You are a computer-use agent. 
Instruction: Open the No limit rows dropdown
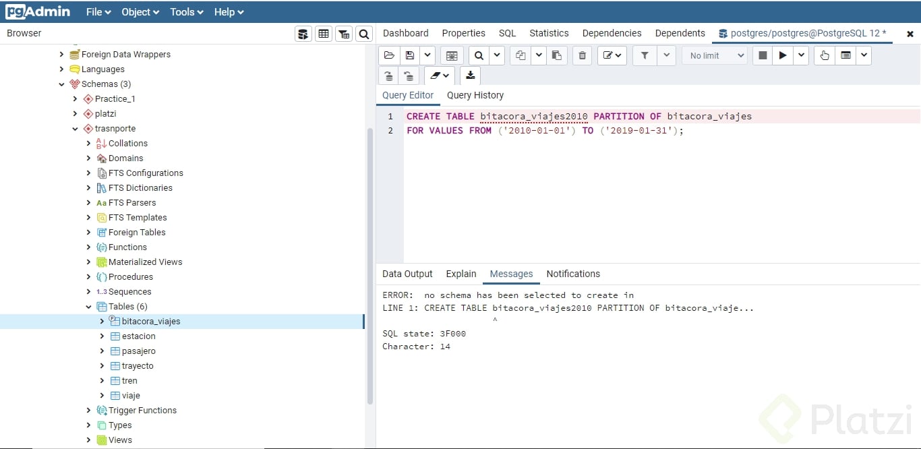point(715,55)
